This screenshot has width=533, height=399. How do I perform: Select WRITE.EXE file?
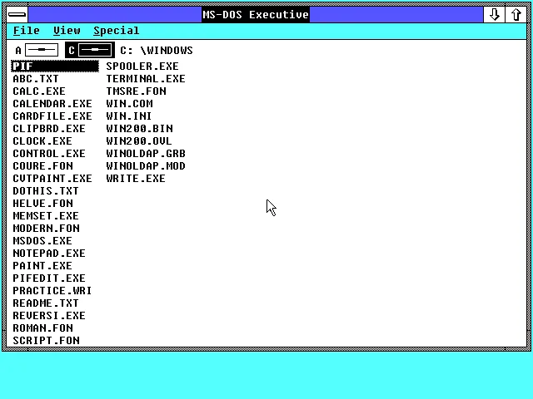coord(136,179)
